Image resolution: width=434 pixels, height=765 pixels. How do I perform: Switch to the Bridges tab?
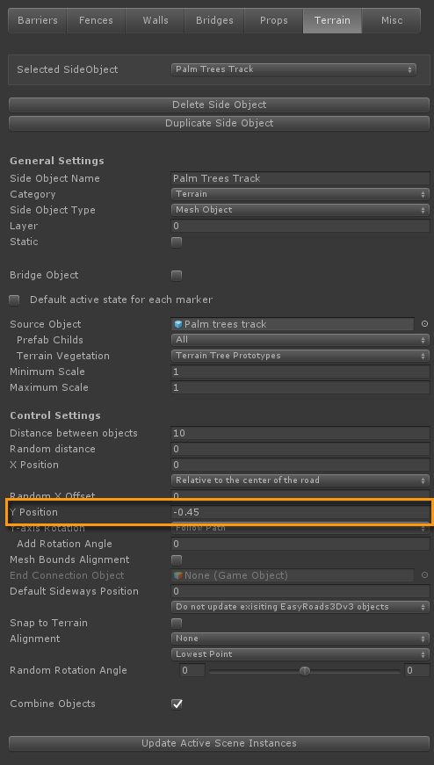pos(214,20)
